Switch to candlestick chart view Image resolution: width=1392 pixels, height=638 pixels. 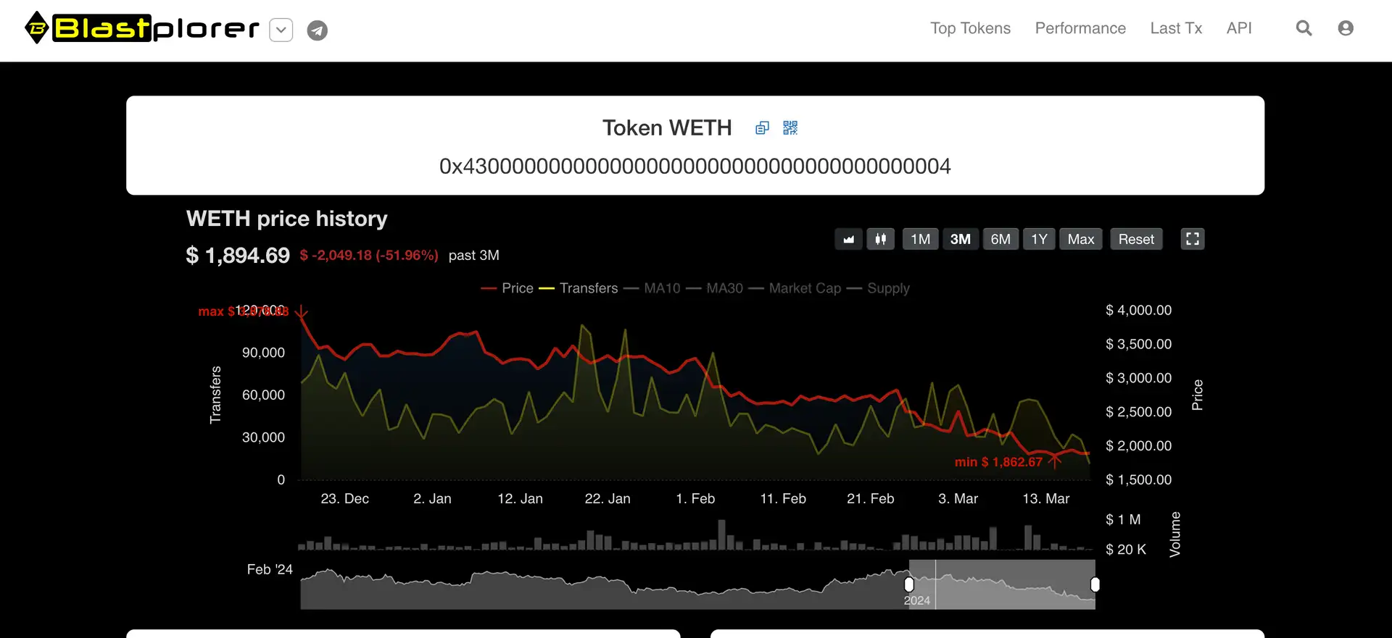coord(880,239)
